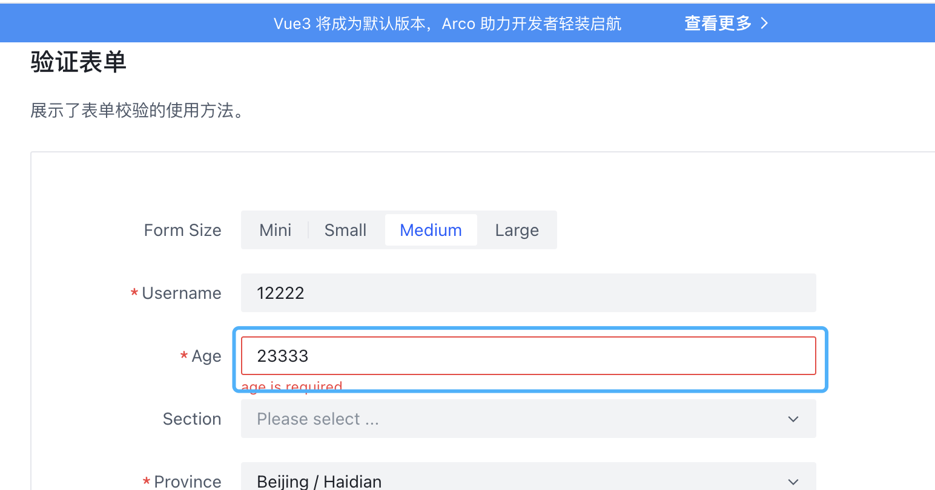Click the required asterisk beside Province label
Viewport: 935px width, 490px height.
pyautogui.click(x=146, y=481)
